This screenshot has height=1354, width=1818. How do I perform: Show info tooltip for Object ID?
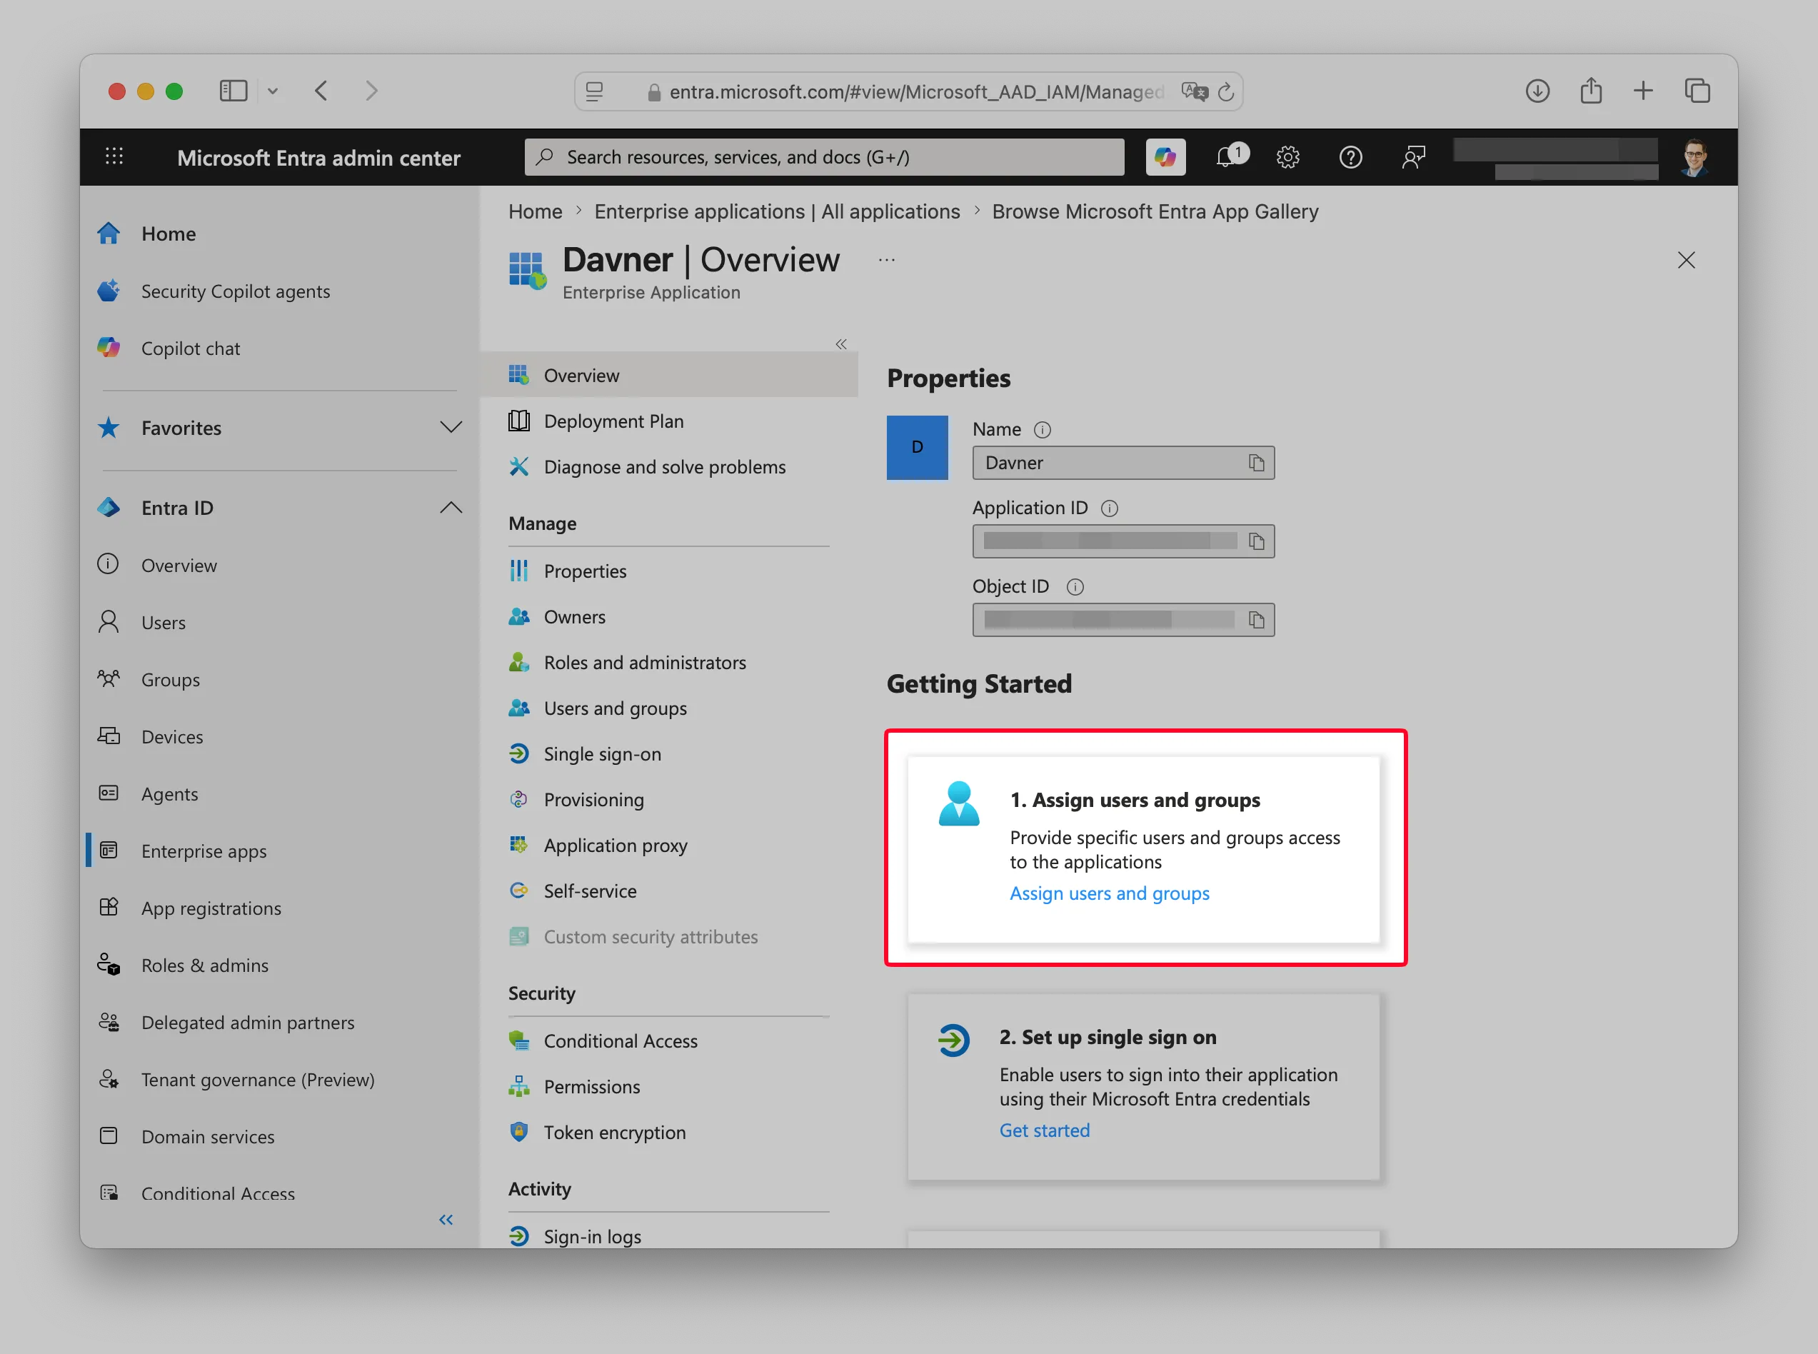click(1074, 587)
